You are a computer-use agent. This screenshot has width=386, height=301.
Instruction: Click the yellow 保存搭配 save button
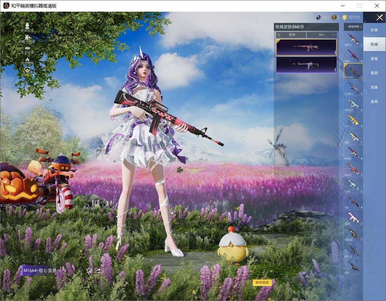click(262, 283)
